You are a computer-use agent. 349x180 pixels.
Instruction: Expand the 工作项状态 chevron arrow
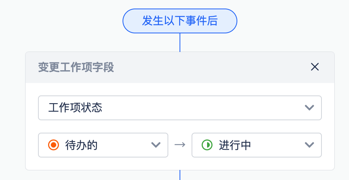[309, 107]
